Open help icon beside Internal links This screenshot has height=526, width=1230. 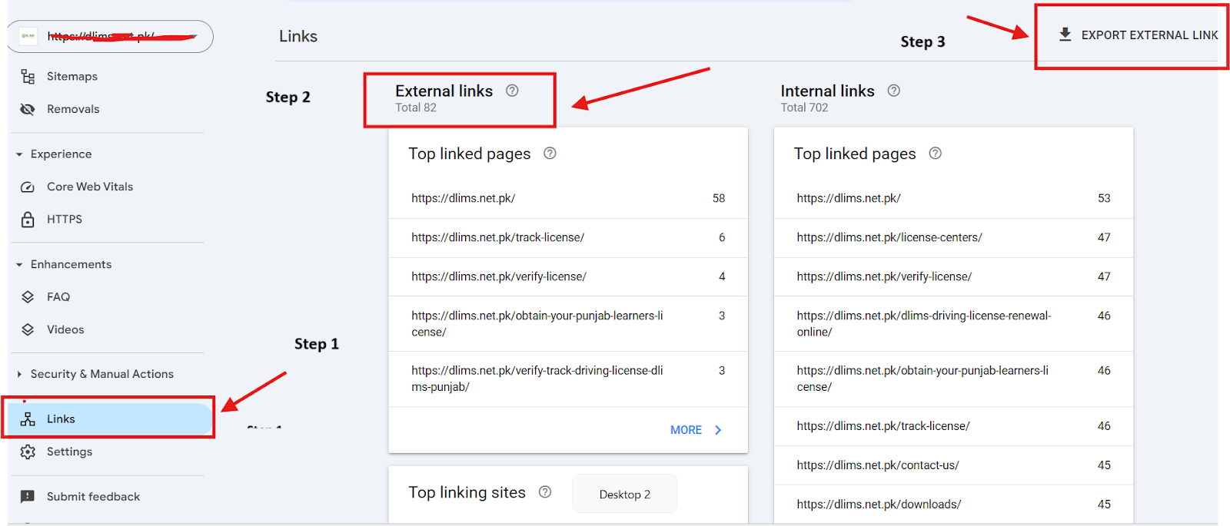[893, 91]
